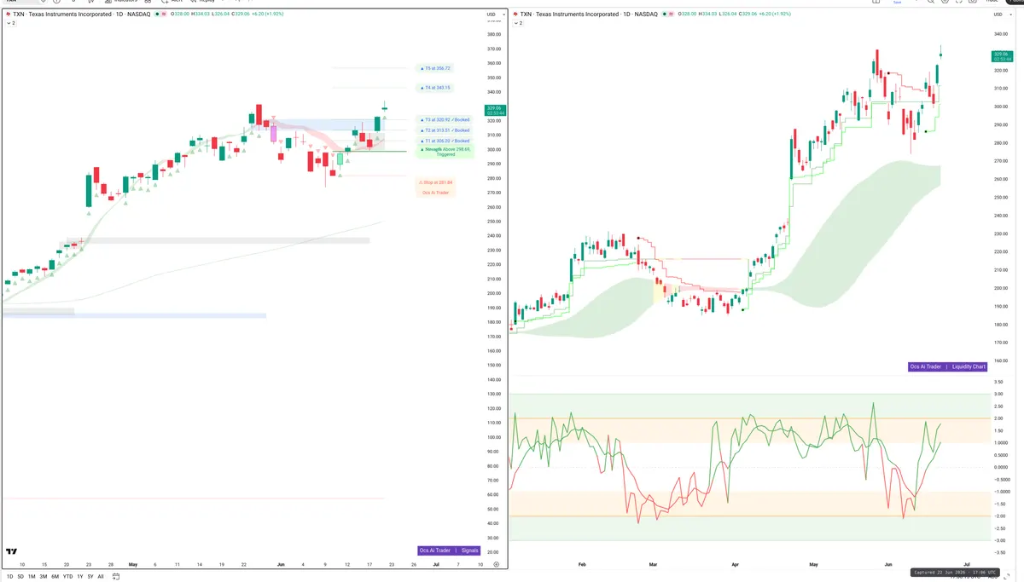Select the 6M range button

click(x=55, y=576)
